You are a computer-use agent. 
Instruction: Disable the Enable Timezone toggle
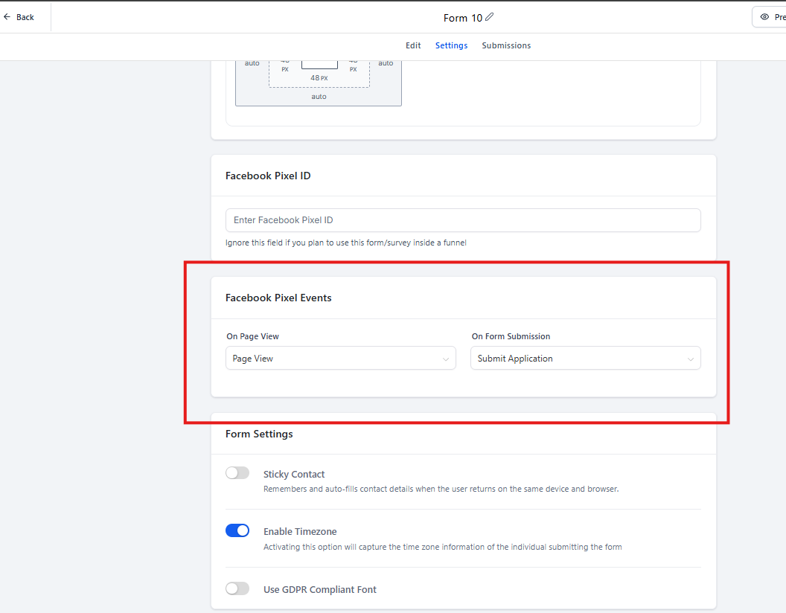click(237, 530)
